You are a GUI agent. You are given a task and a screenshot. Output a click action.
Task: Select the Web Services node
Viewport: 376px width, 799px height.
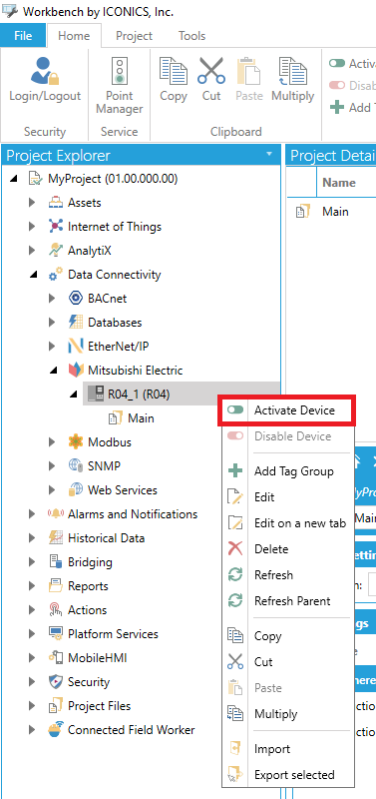tap(122, 490)
